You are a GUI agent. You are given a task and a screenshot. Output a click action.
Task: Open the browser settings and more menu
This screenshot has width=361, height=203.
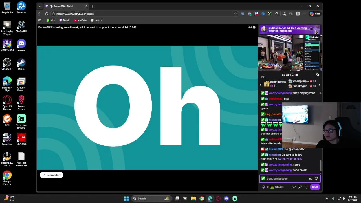[305, 14]
